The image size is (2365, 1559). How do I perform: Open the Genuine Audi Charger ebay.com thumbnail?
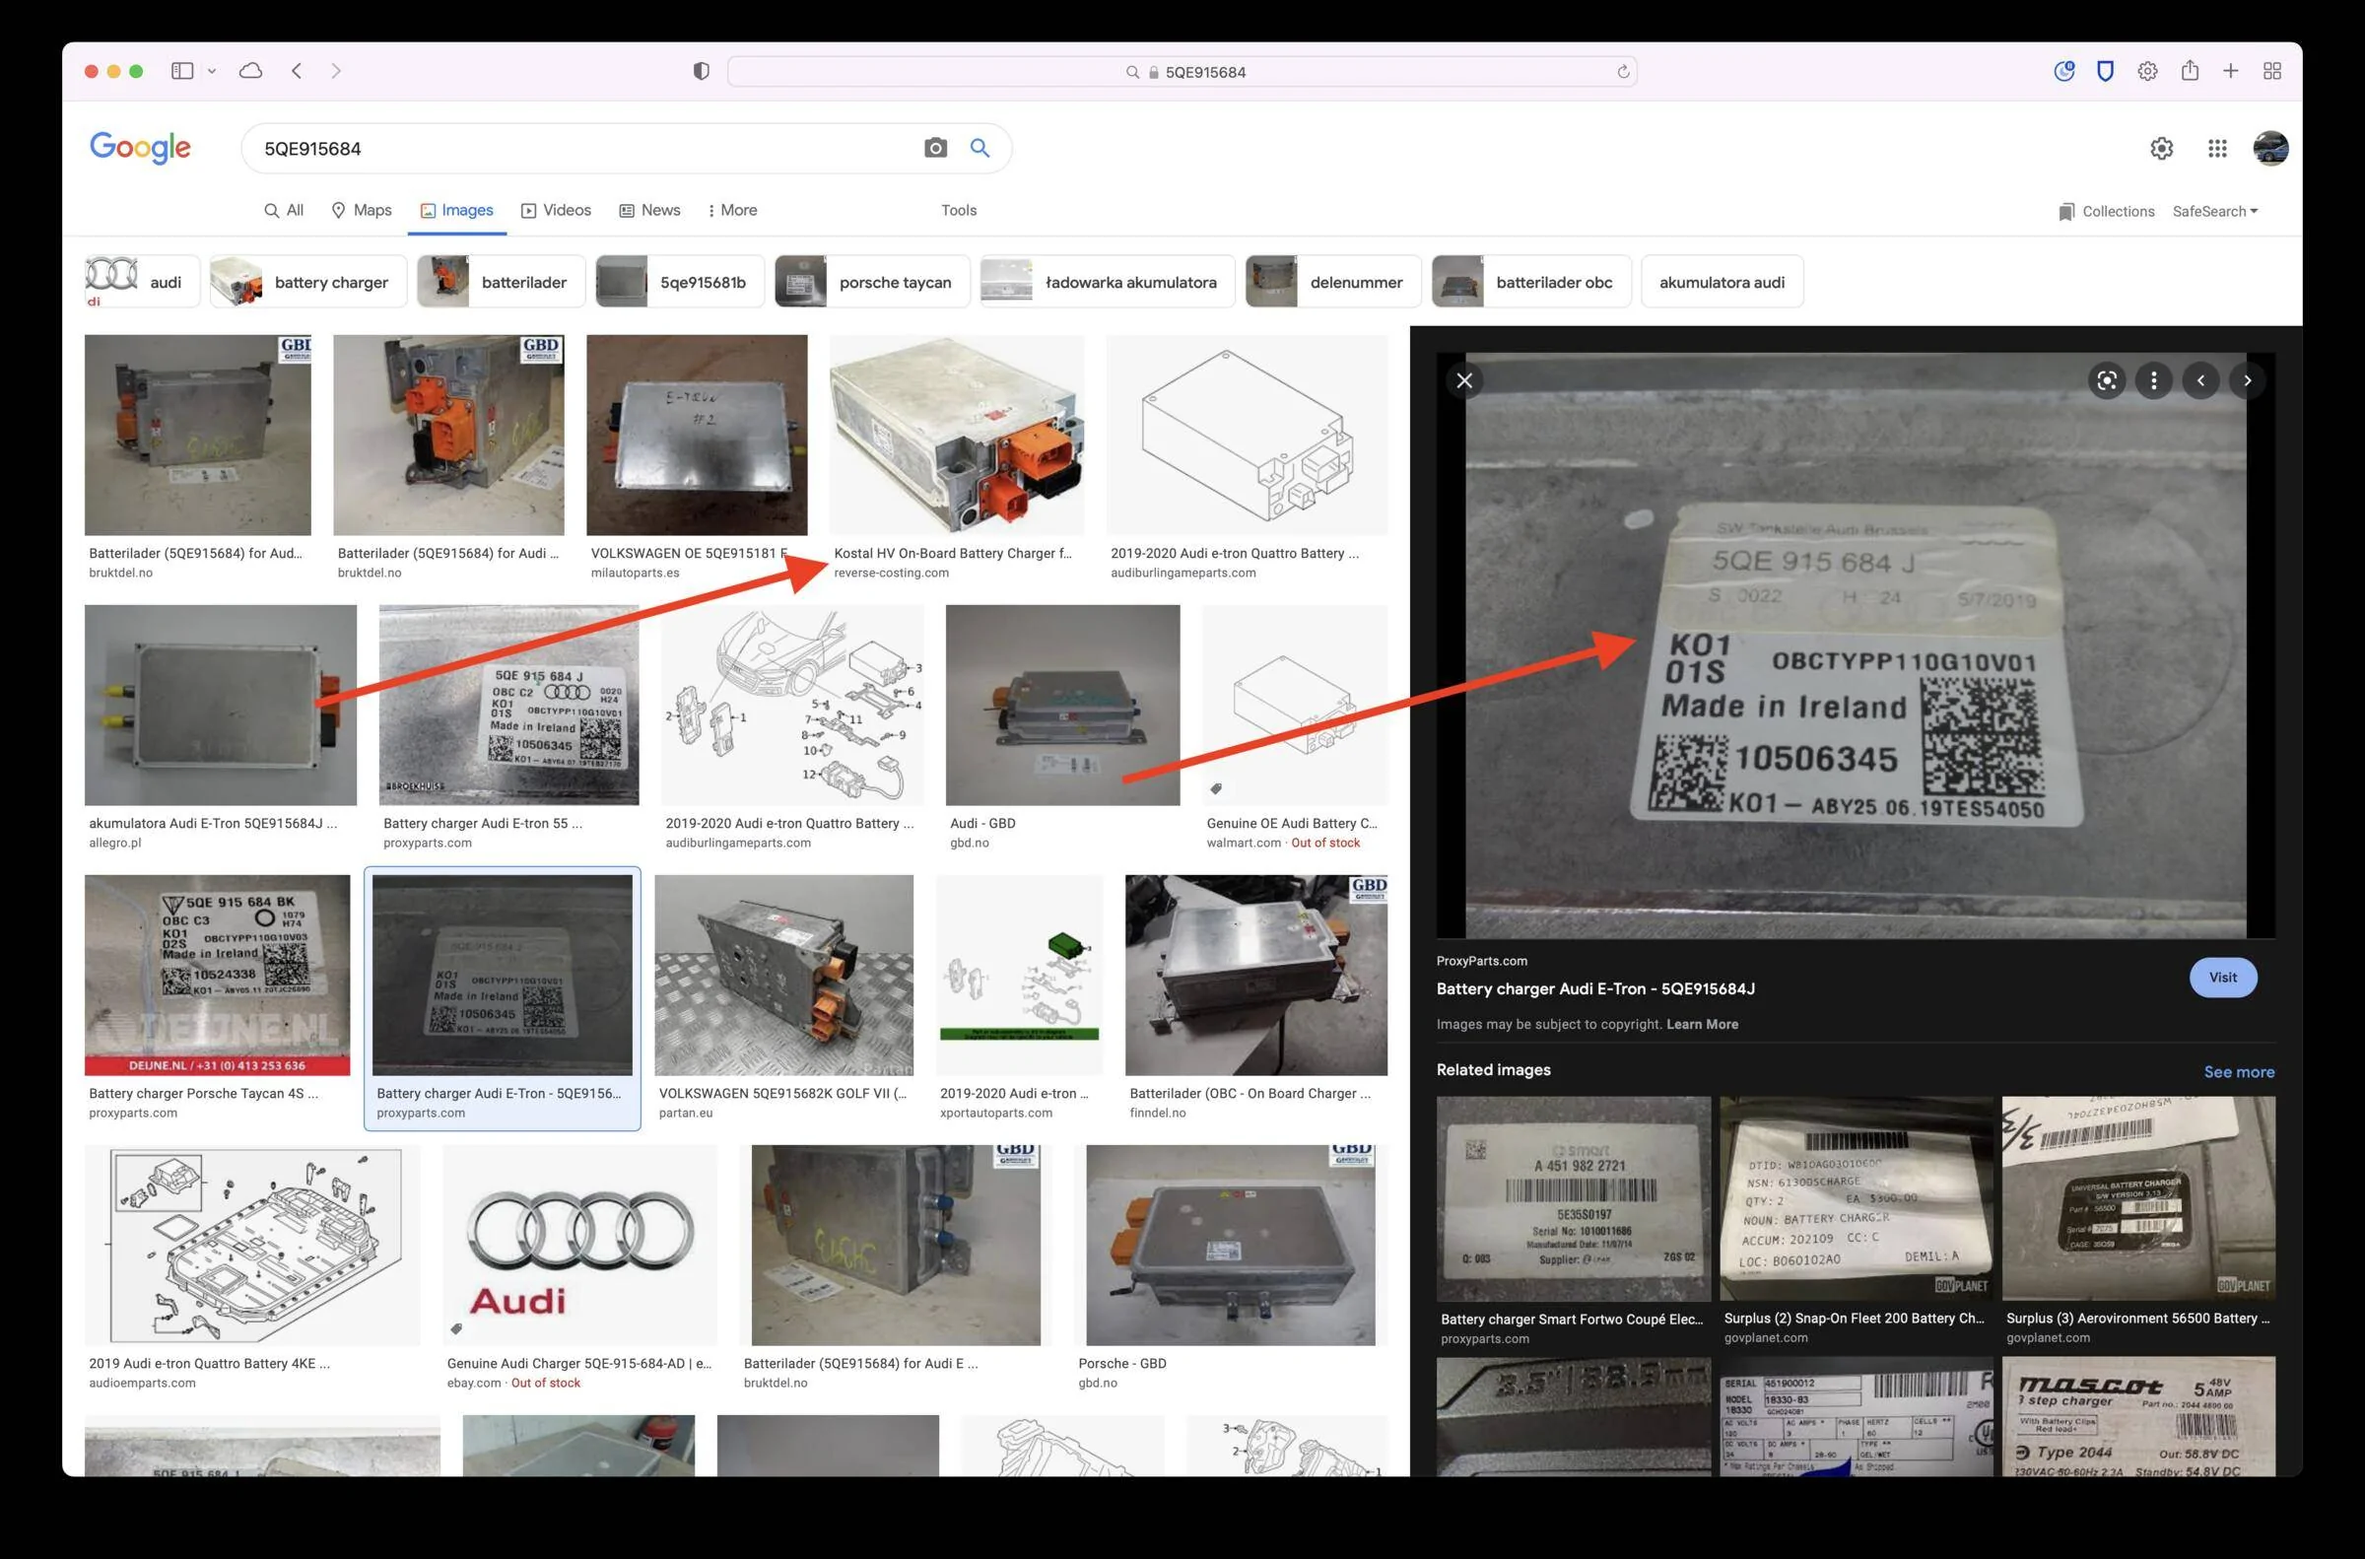coord(579,1245)
